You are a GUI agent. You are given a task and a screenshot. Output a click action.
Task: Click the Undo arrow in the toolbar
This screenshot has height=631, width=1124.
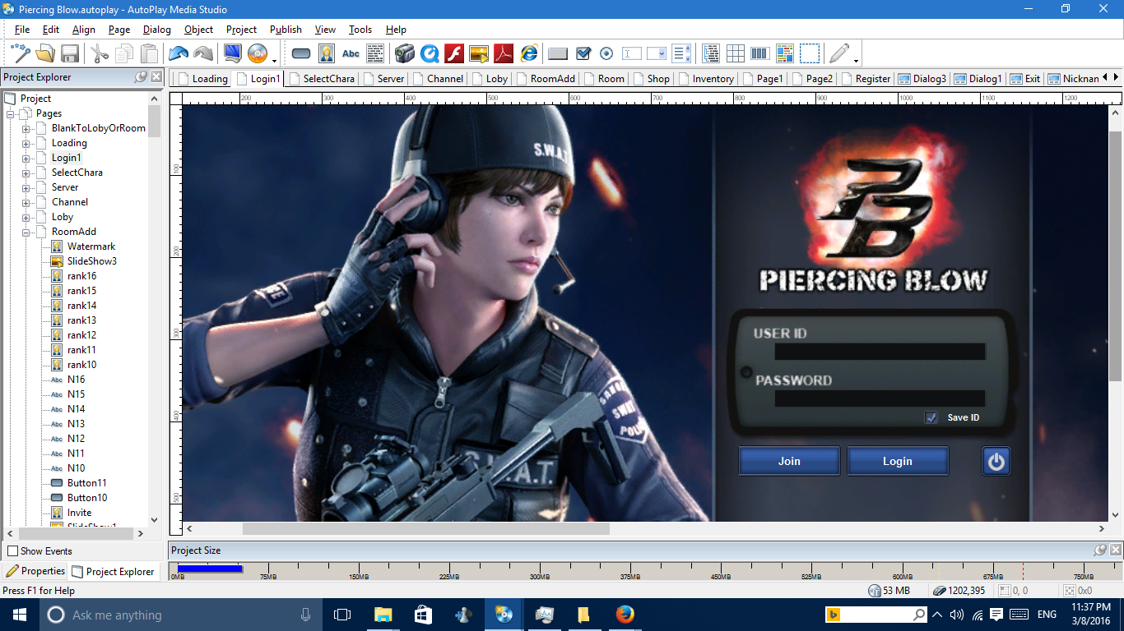pos(179,54)
